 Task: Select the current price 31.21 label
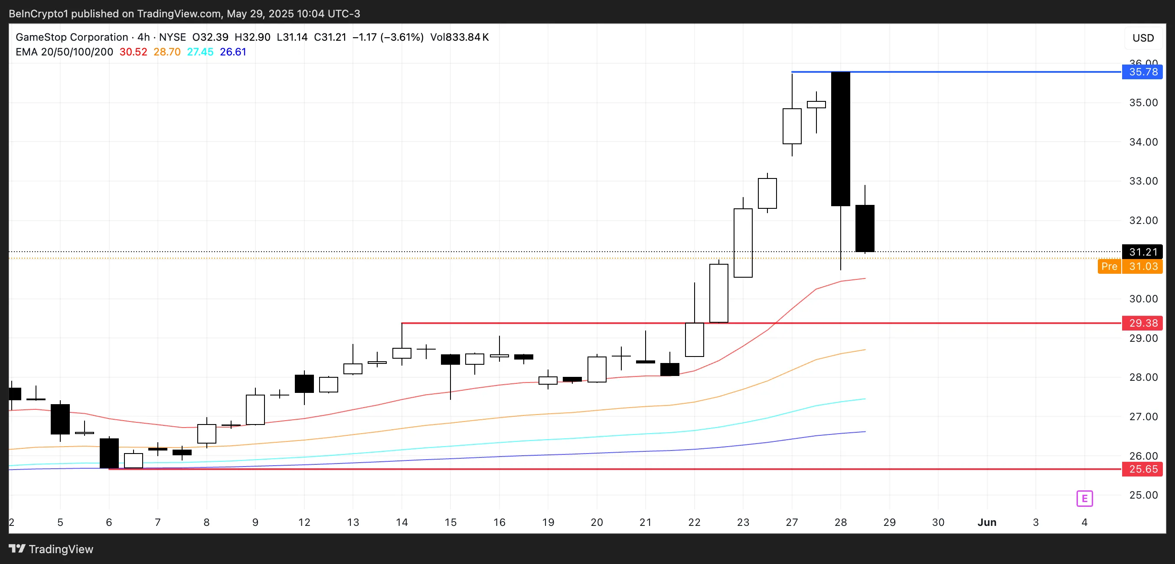(x=1142, y=252)
